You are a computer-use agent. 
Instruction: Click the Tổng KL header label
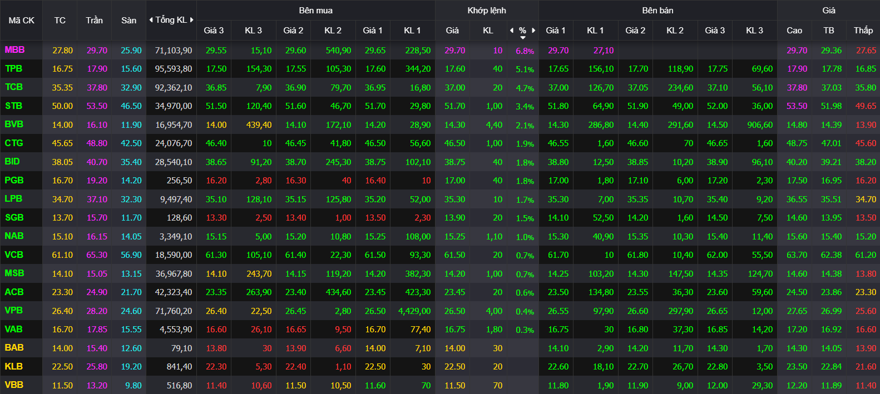[171, 20]
